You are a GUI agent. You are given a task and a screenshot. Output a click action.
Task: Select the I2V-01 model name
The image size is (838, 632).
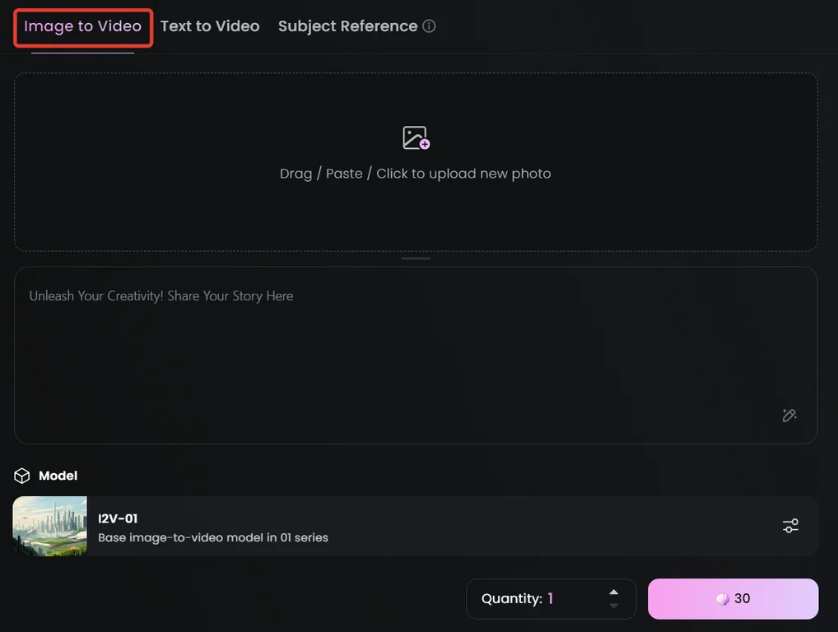(118, 518)
